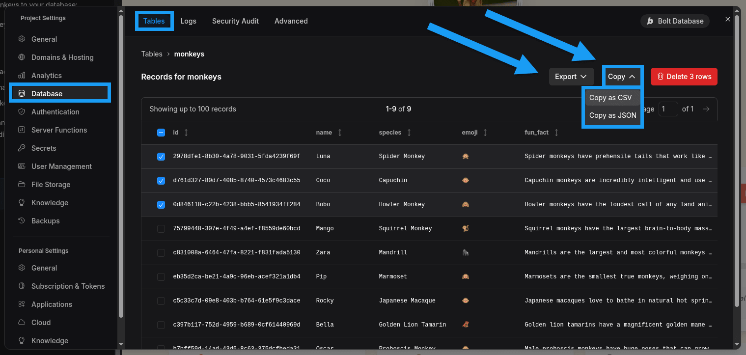Image resolution: width=746 pixels, height=355 pixels.
Task: Collapse the Copy dropdown chevron
Action: tap(633, 76)
